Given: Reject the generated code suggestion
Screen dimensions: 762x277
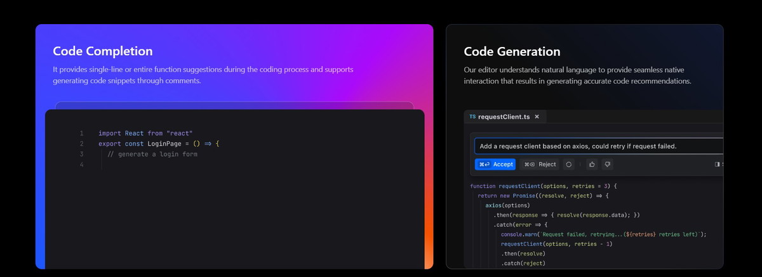Looking at the screenshot, I should (x=539, y=164).
